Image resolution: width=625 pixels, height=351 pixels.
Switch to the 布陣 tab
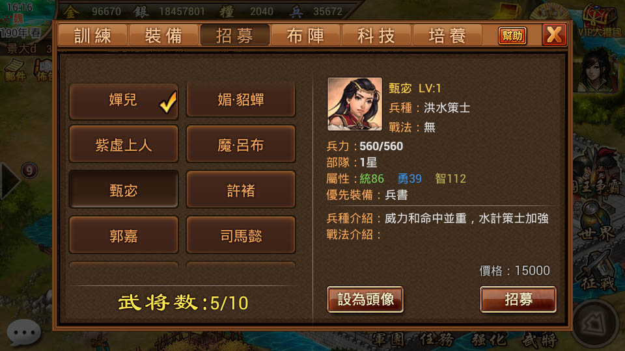tap(305, 35)
